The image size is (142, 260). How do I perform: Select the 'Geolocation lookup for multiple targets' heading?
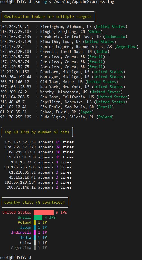pyautogui.click(x=48, y=16)
